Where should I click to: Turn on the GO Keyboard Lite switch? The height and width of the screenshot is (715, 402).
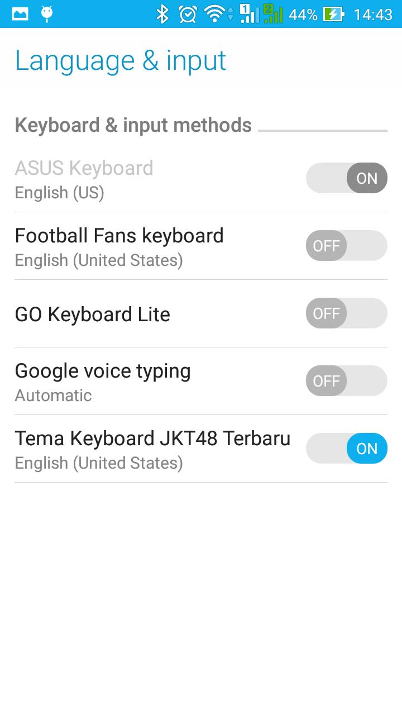pyautogui.click(x=346, y=313)
